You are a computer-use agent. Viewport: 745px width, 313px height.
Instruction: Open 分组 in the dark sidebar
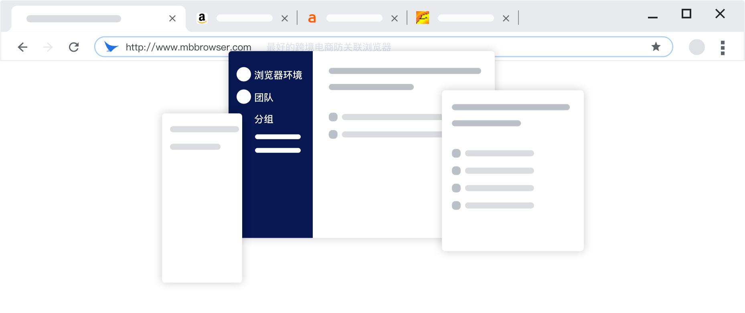click(x=263, y=119)
